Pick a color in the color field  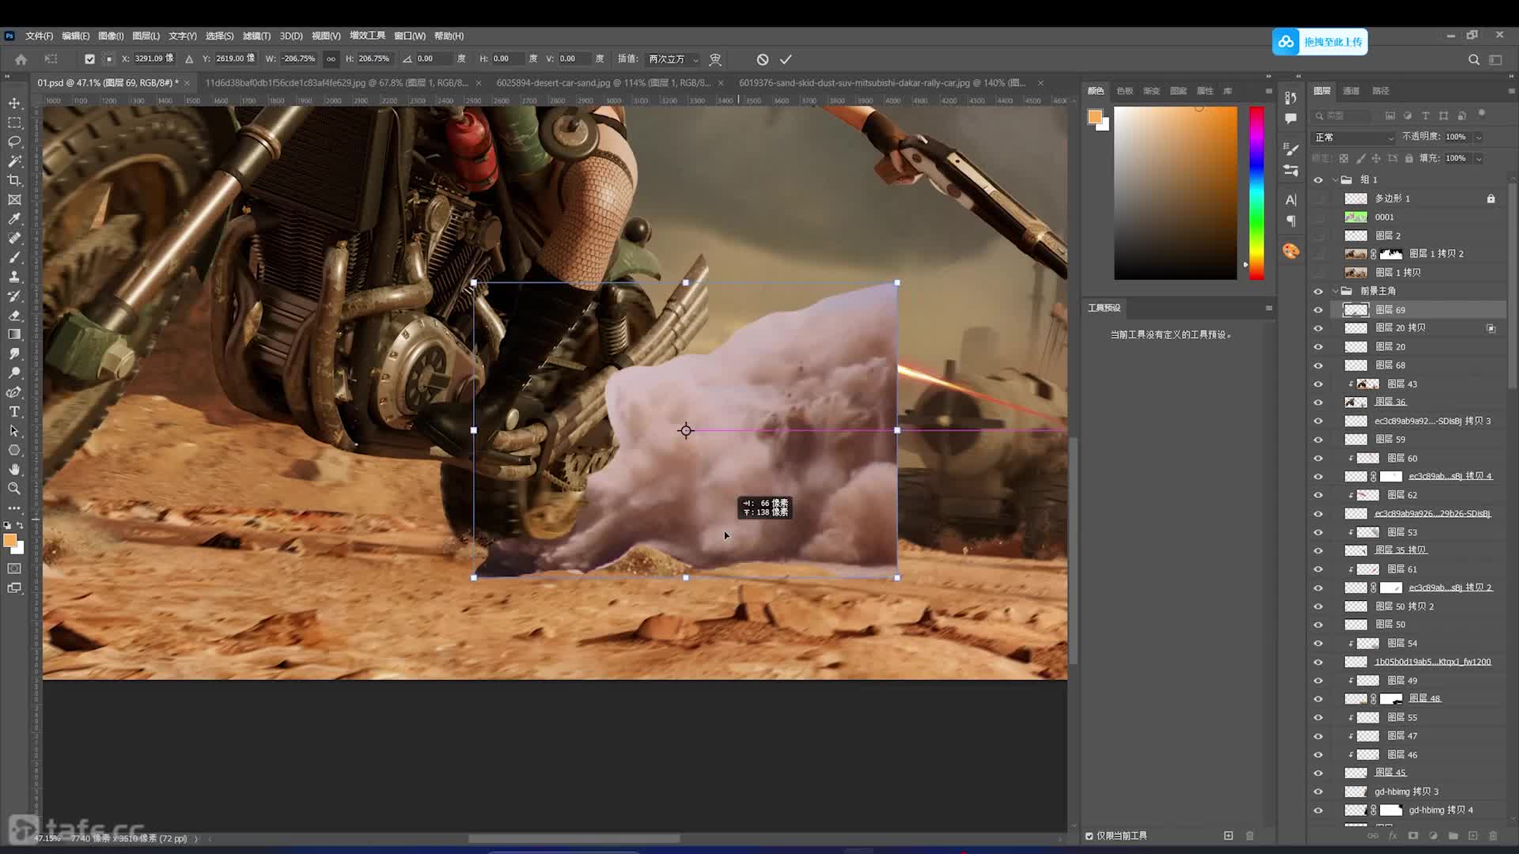(x=1176, y=193)
